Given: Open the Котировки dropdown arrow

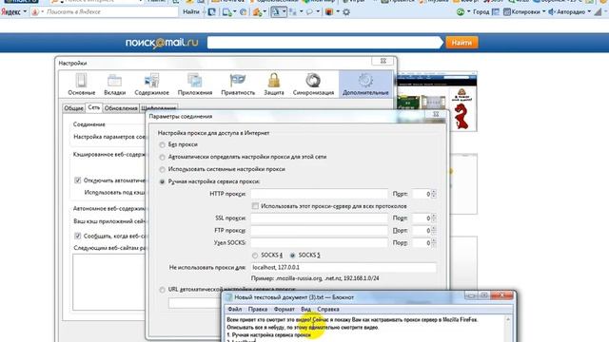Looking at the screenshot, I should pyautogui.click(x=543, y=12).
